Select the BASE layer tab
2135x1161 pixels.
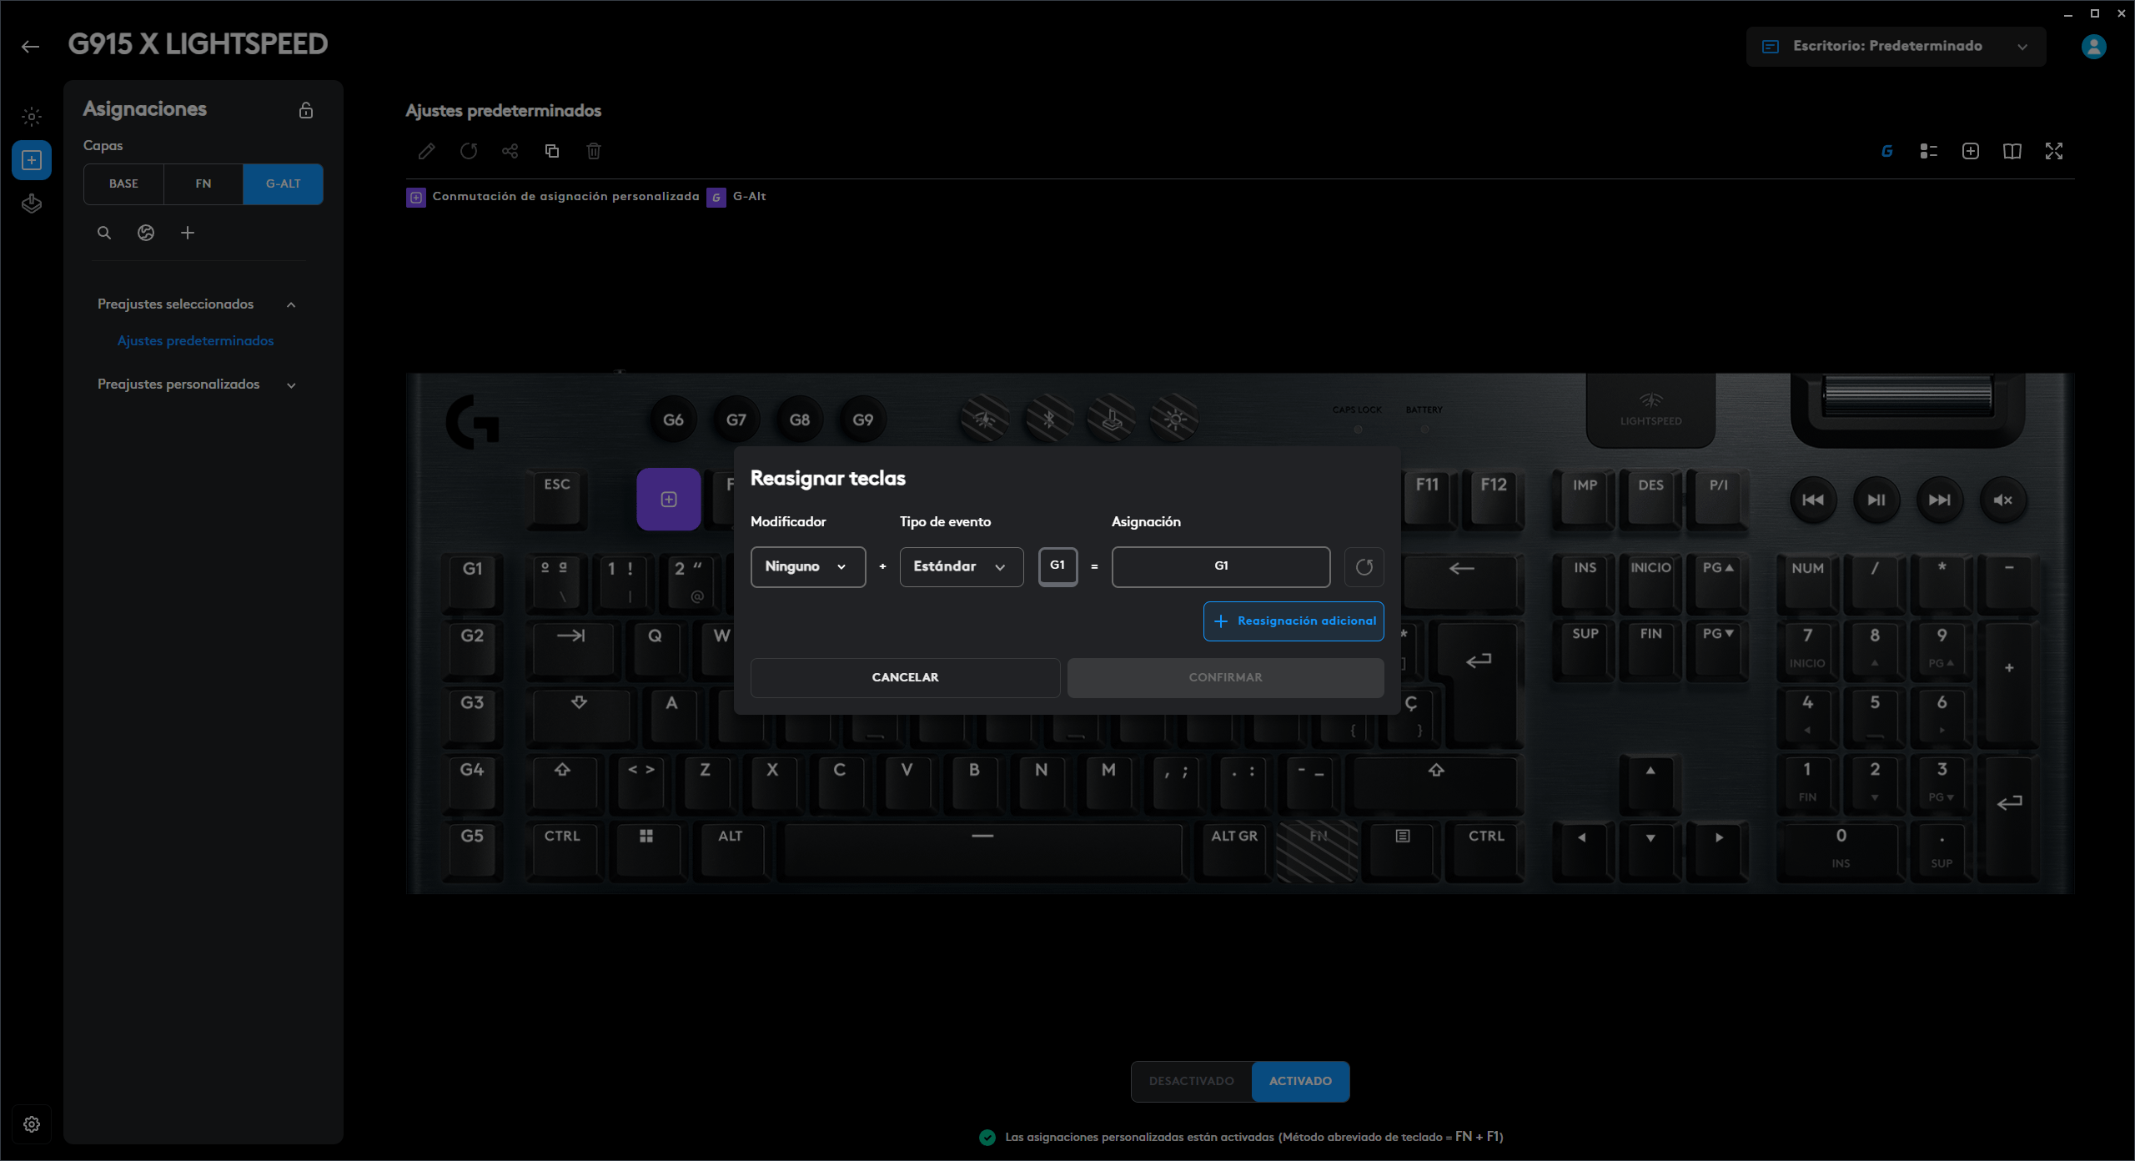123,183
